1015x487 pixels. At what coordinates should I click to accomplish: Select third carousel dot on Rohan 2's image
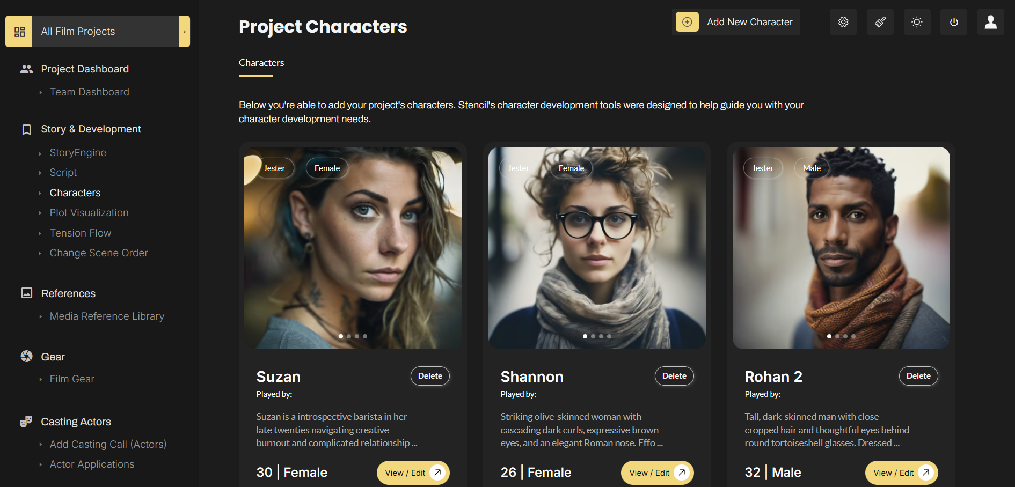(845, 336)
